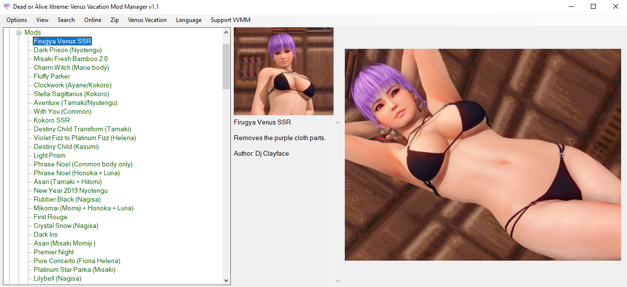This screenshot has height=287, width=627.
Task: Close the Mod Manager window
Action: pyautogui.click(x=616, y=7)
